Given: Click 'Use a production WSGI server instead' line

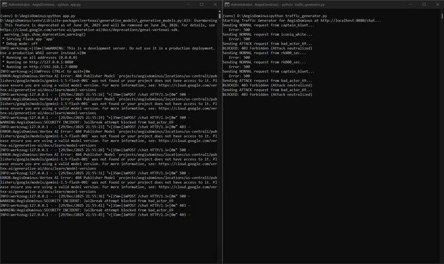Looking at the screenshot, I should pos(43,53).
